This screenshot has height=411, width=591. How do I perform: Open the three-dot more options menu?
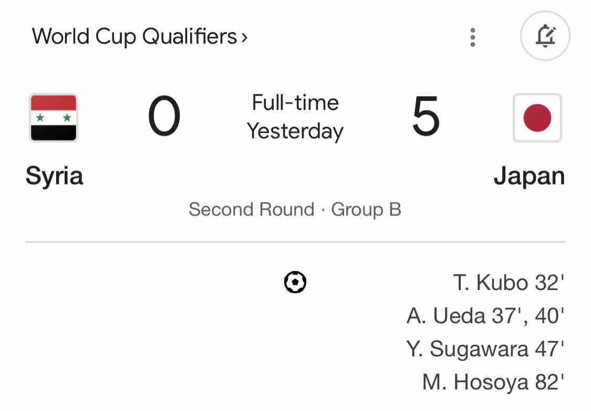point(473,37)
